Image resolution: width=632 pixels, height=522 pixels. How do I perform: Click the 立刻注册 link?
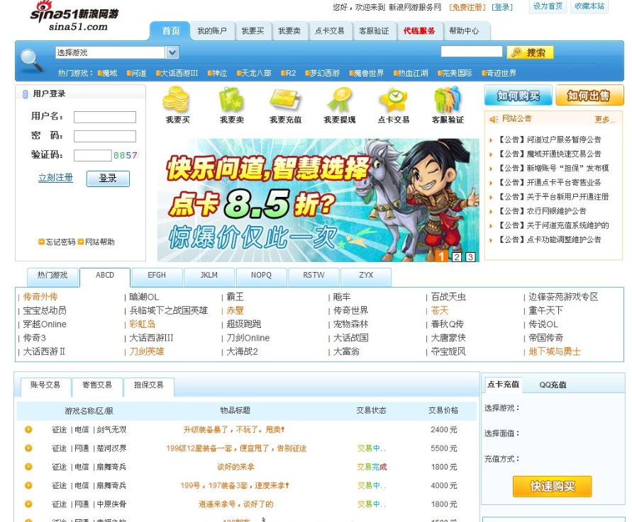click(55, 178)
